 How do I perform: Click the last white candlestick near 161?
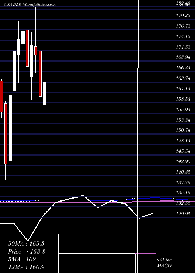pyautogui.click(x=44, y=93)
